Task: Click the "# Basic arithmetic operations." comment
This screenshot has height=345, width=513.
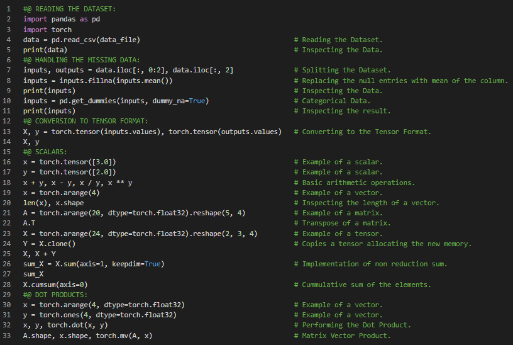Action: pos(358,183)
